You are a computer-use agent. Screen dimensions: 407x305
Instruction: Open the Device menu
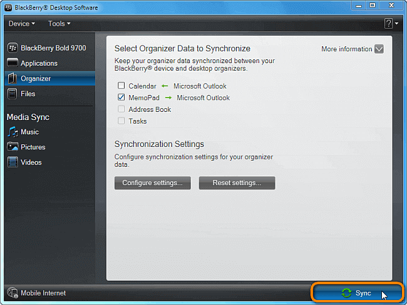tap(22, 24)
